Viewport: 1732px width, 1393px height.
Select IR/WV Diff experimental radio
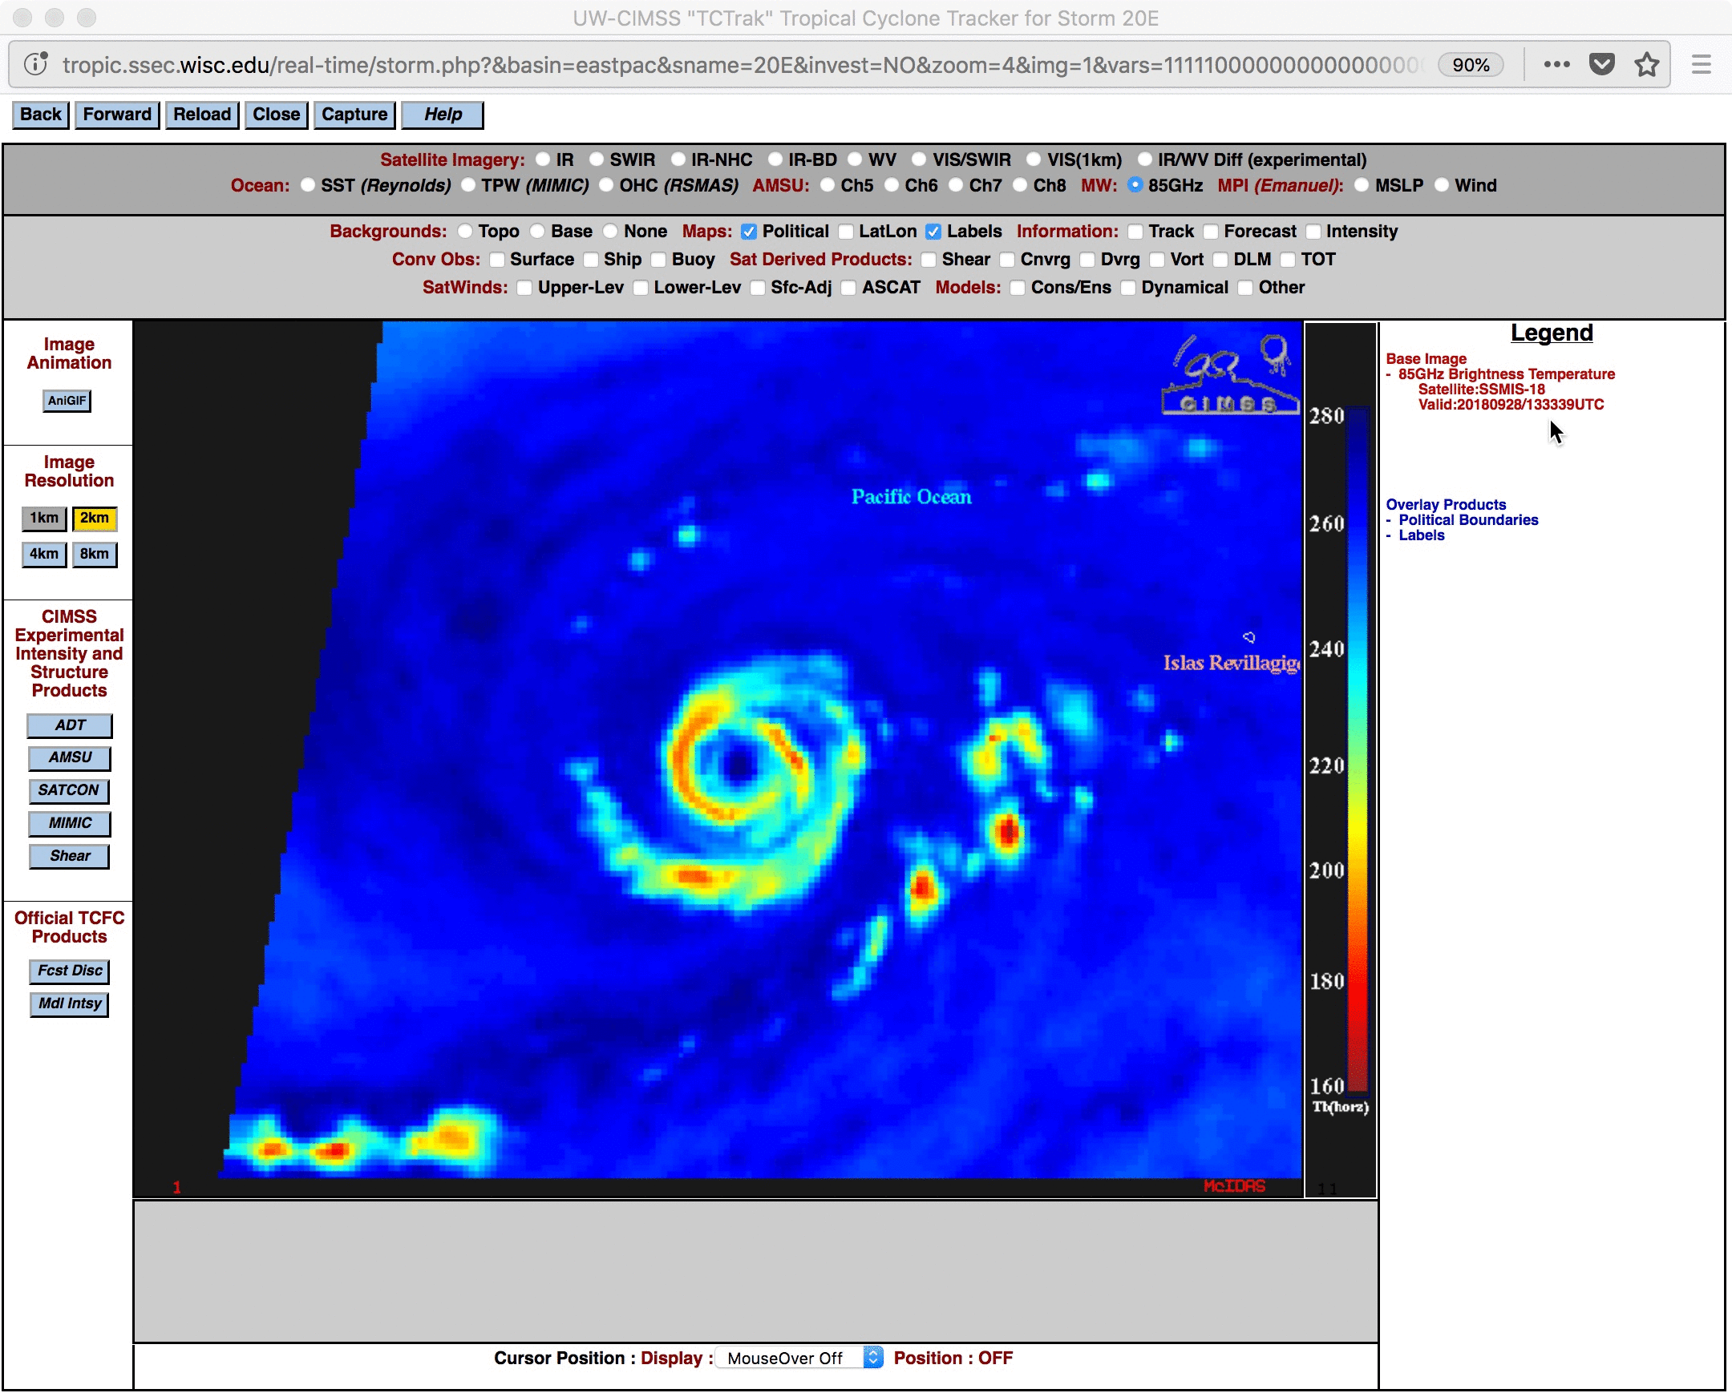tap(1145, 159)
